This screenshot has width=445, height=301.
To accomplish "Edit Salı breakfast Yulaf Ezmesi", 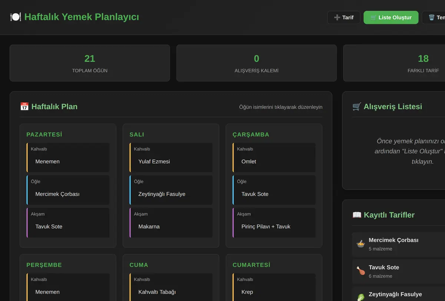I will (x=171, y=162).
